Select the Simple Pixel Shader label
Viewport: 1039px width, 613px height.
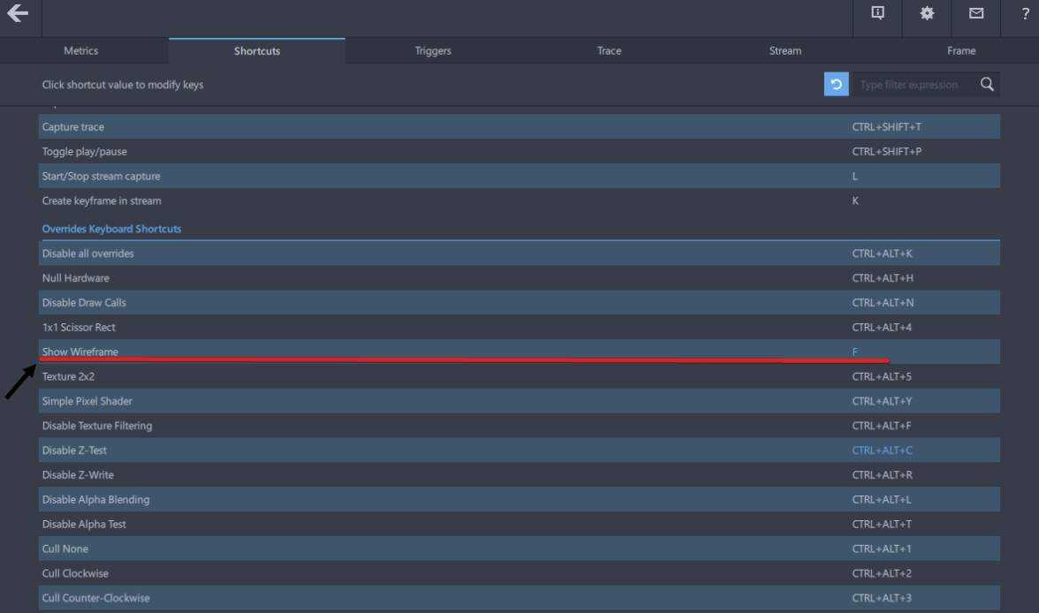tap(87, 401)
